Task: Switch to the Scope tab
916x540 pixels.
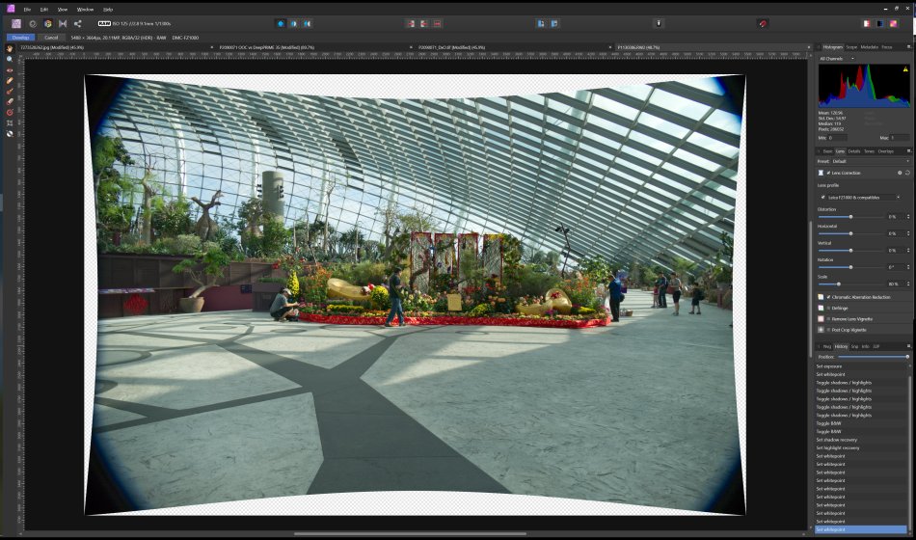Action: tap(851, 46)
